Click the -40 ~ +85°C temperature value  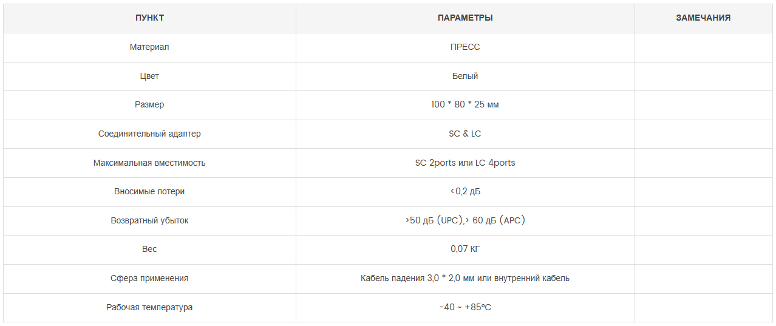(465, 307)
